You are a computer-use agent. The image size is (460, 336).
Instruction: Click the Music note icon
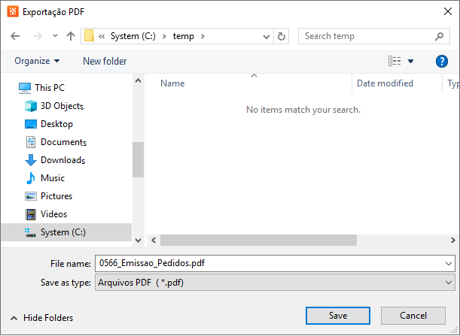point(31,178)
